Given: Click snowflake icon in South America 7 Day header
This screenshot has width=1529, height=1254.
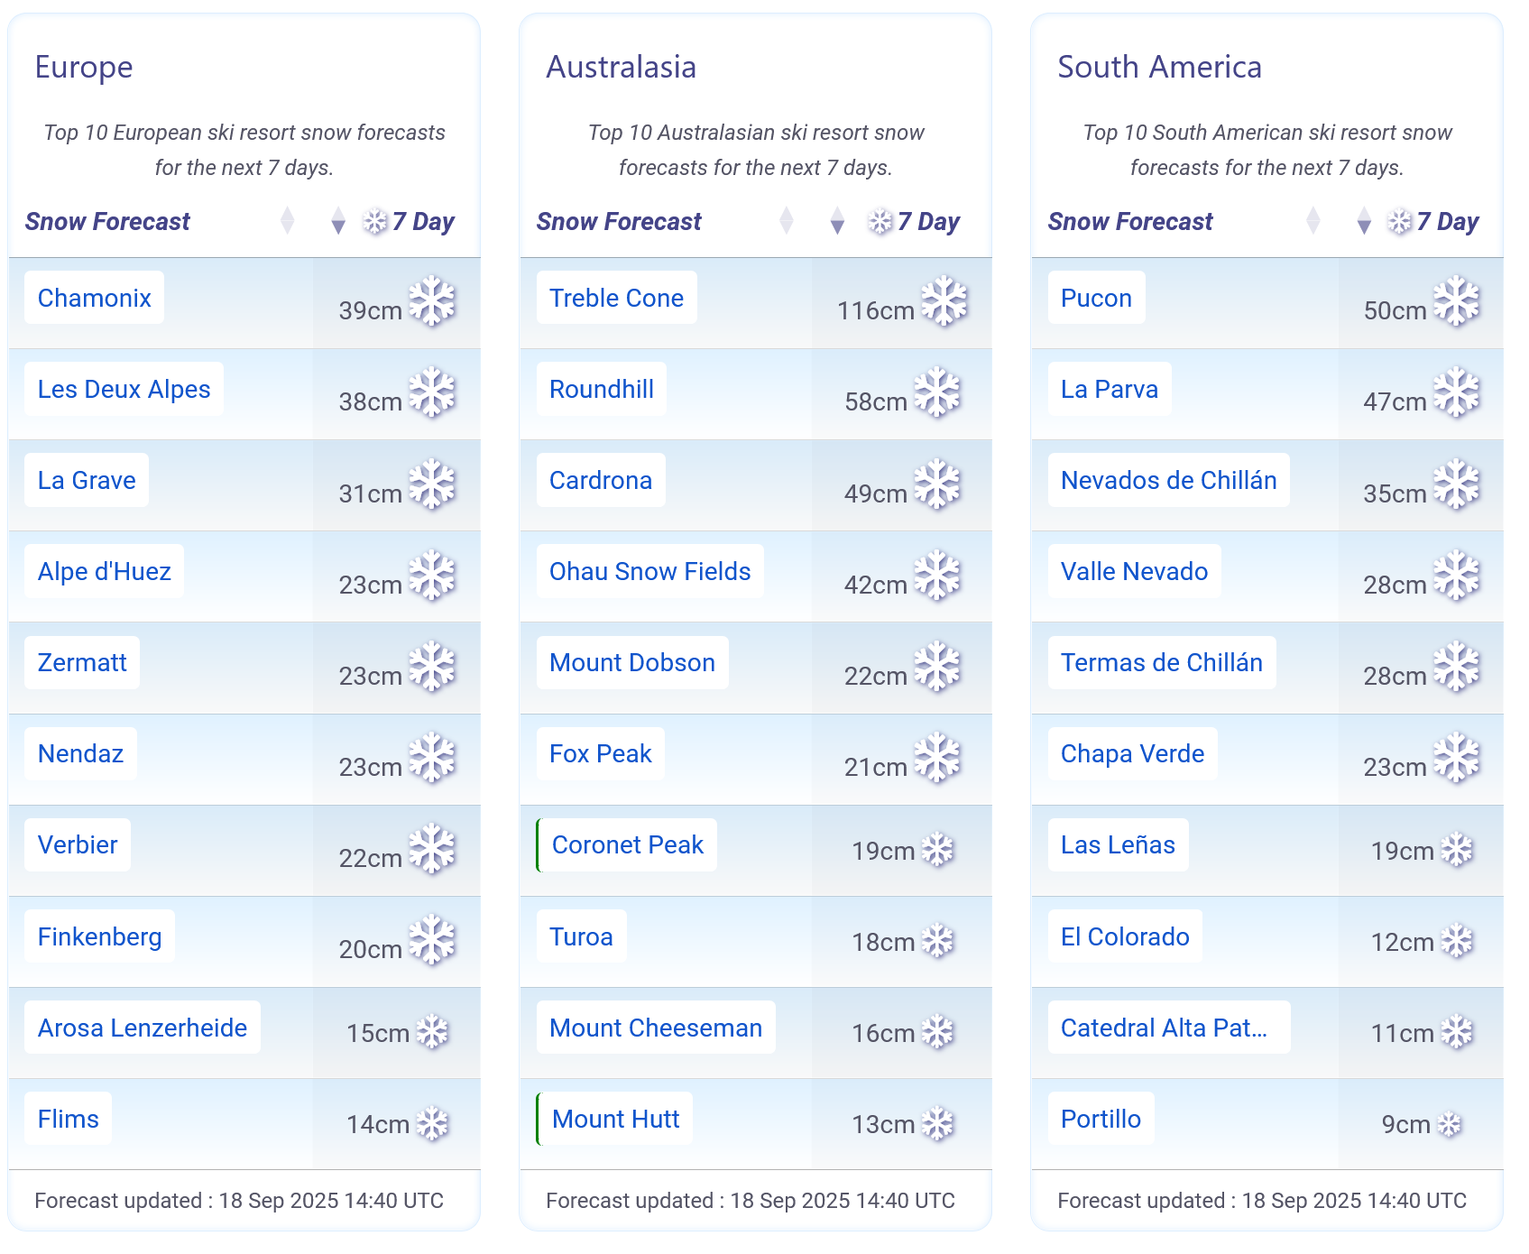Looking at the screenshot, I should pos(1399,221).
